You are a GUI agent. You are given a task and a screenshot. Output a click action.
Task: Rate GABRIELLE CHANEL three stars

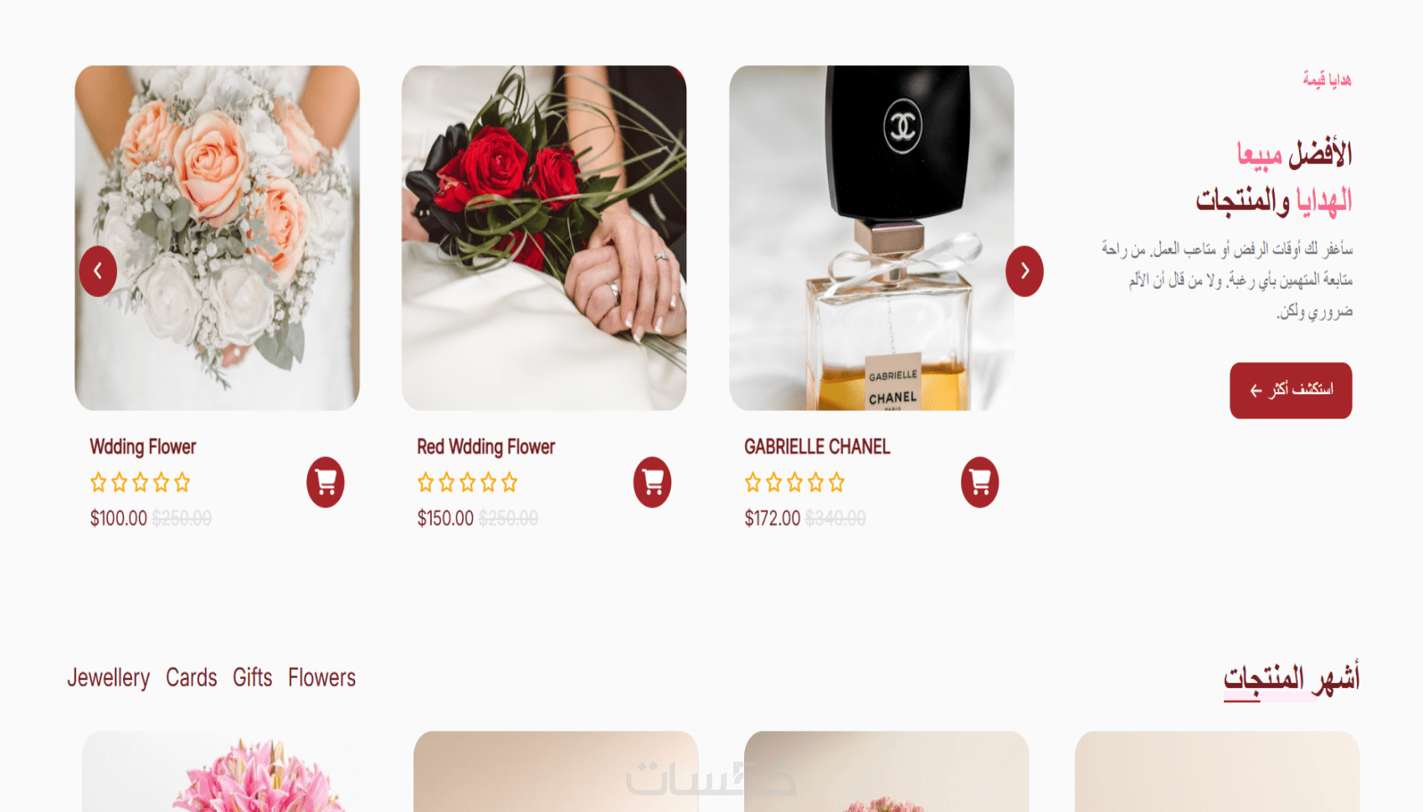pos(795,482)
